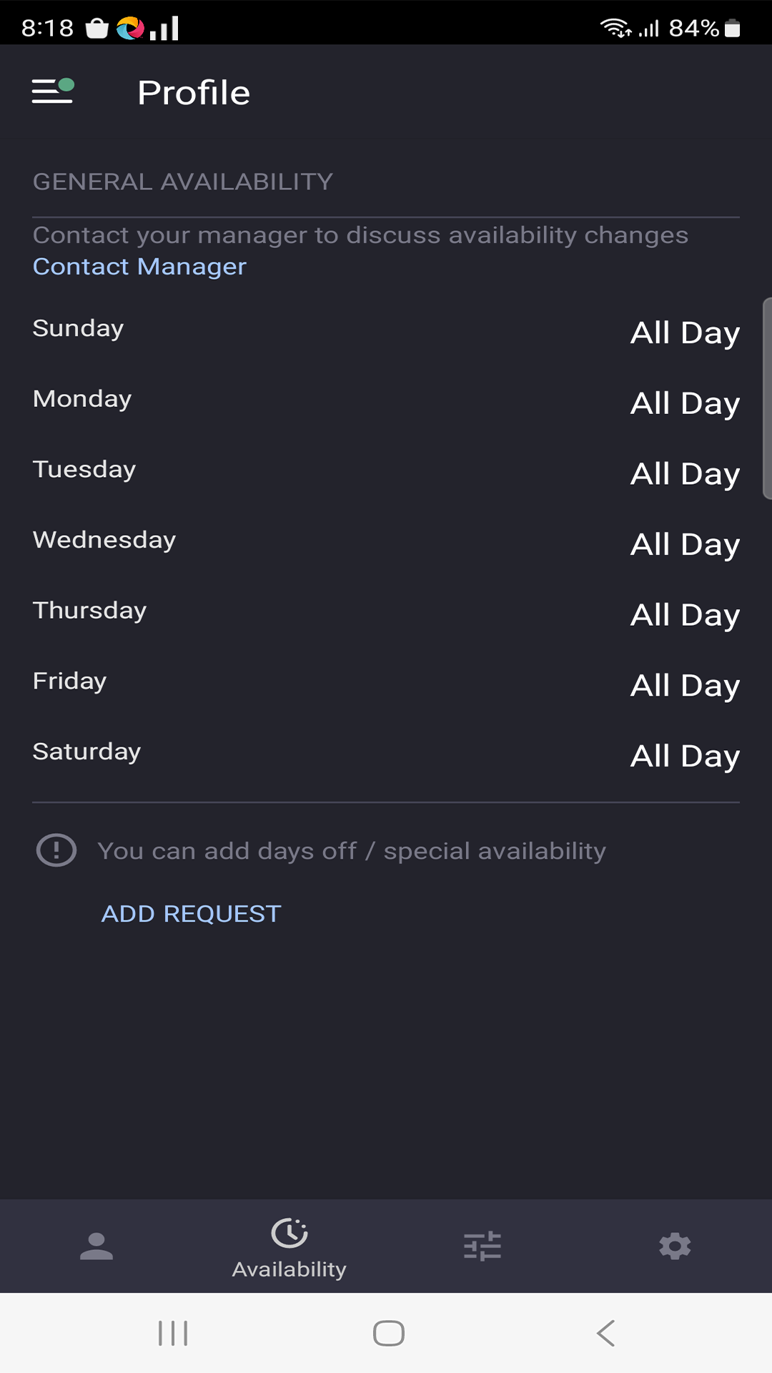The image size is (772, 1373).
Task: Select the Availability tab label
Action: [289, 1269]
